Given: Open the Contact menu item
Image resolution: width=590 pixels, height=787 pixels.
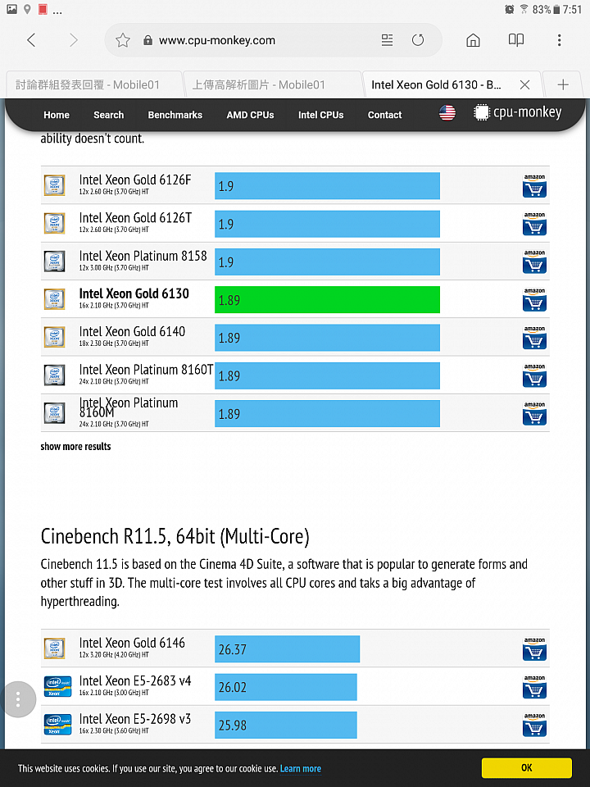Looking at the screenshot, I should pos(384,115).
